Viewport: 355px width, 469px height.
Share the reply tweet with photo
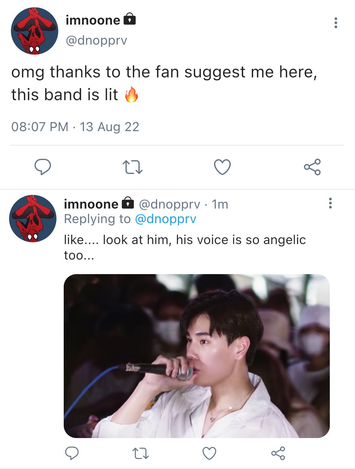click(278, 453)
